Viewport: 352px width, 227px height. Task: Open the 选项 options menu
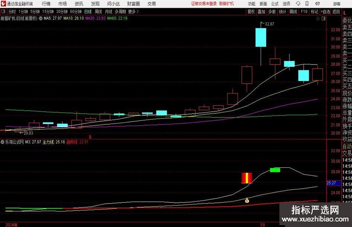coord(286,4)
